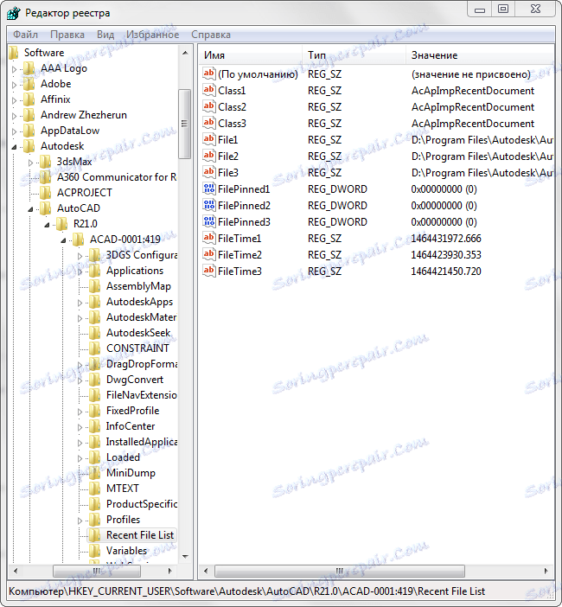
Task: Click the DWORD icon of FilePinned2
Action: (208, 205)
